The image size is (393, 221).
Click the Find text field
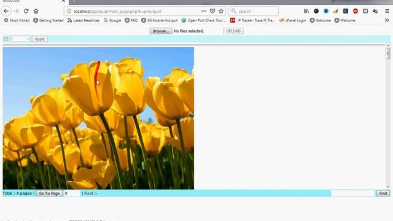pos(352,193)
